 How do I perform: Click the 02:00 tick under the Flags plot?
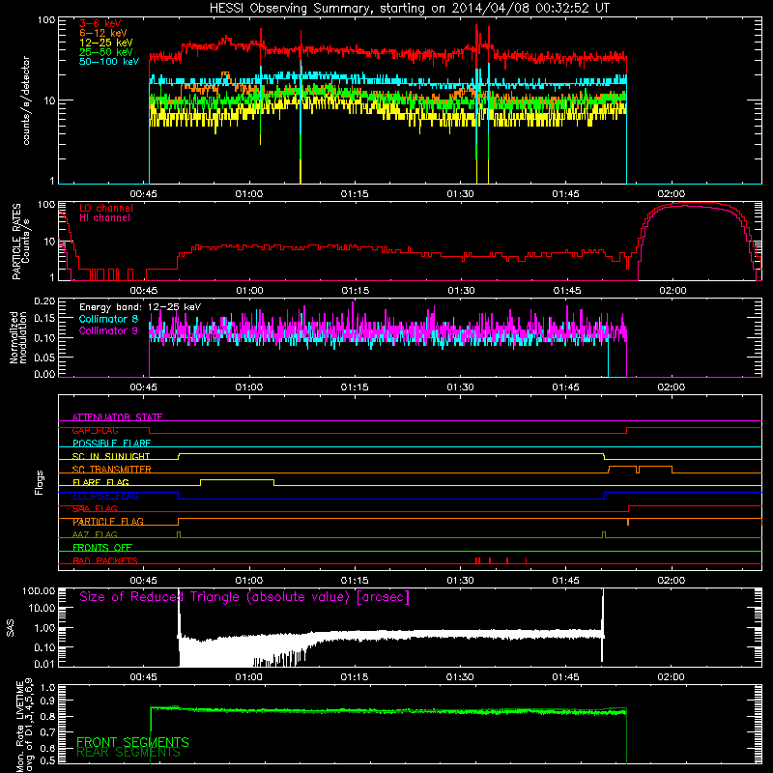[672, 581]
